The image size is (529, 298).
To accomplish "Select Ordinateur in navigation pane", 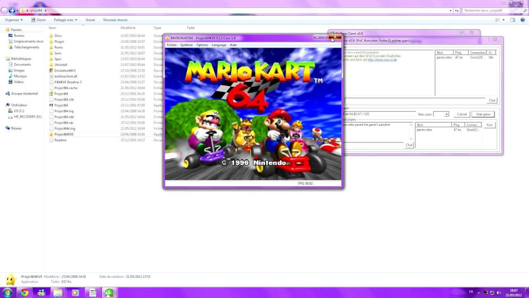I will pos(19,105).
